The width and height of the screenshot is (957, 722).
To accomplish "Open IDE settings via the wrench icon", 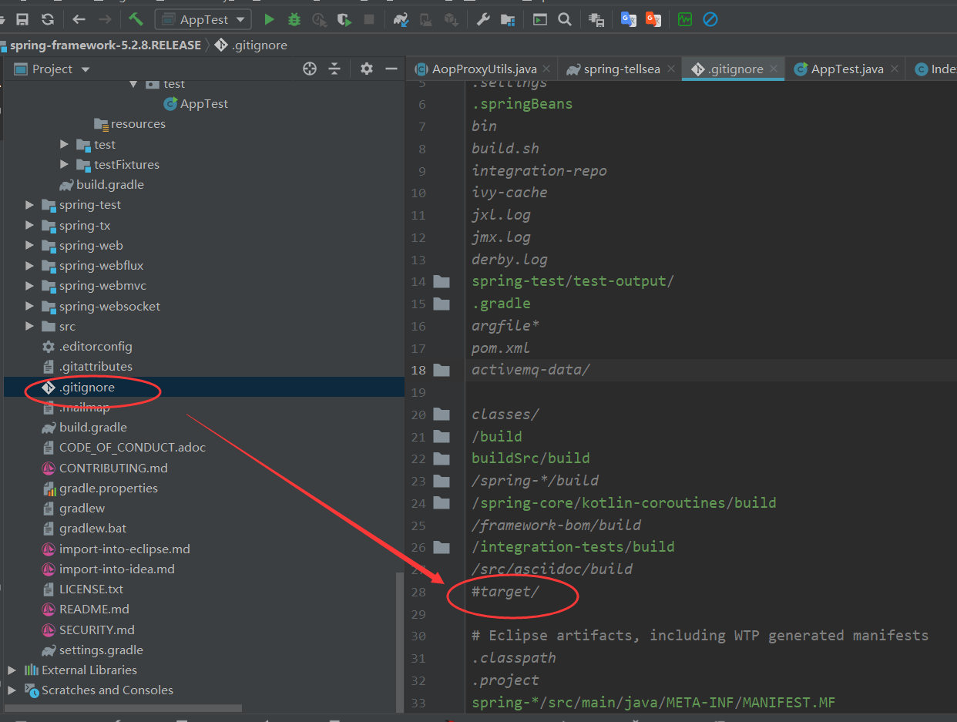I will [483, 19].
